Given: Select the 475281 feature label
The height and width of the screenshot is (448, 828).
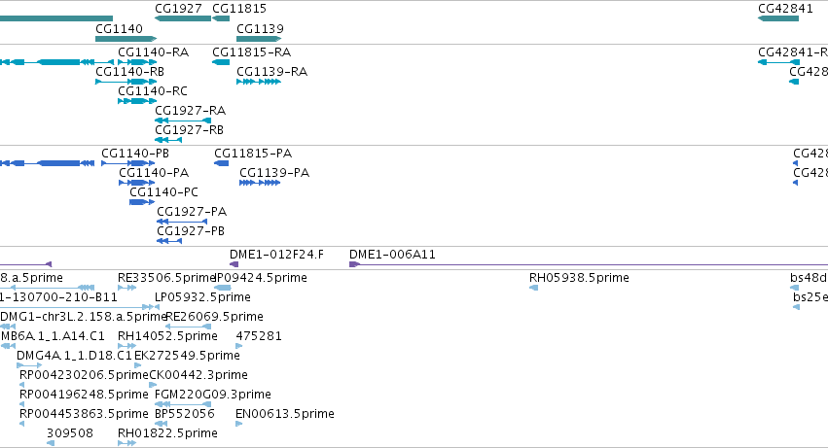Looking at the screenshot, I should click(259, 336).
